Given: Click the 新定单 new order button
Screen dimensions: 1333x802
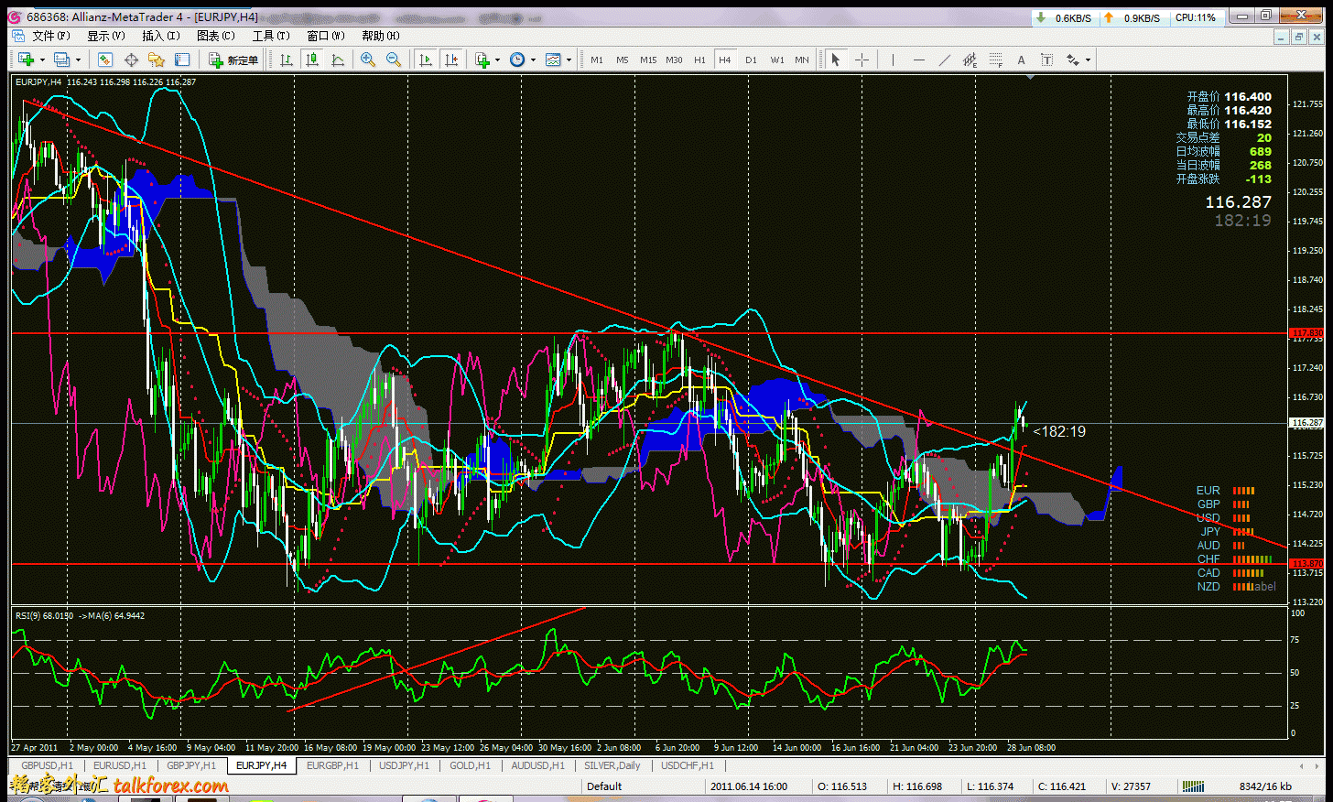Looking at the screenshot, I should coord(233,60).
